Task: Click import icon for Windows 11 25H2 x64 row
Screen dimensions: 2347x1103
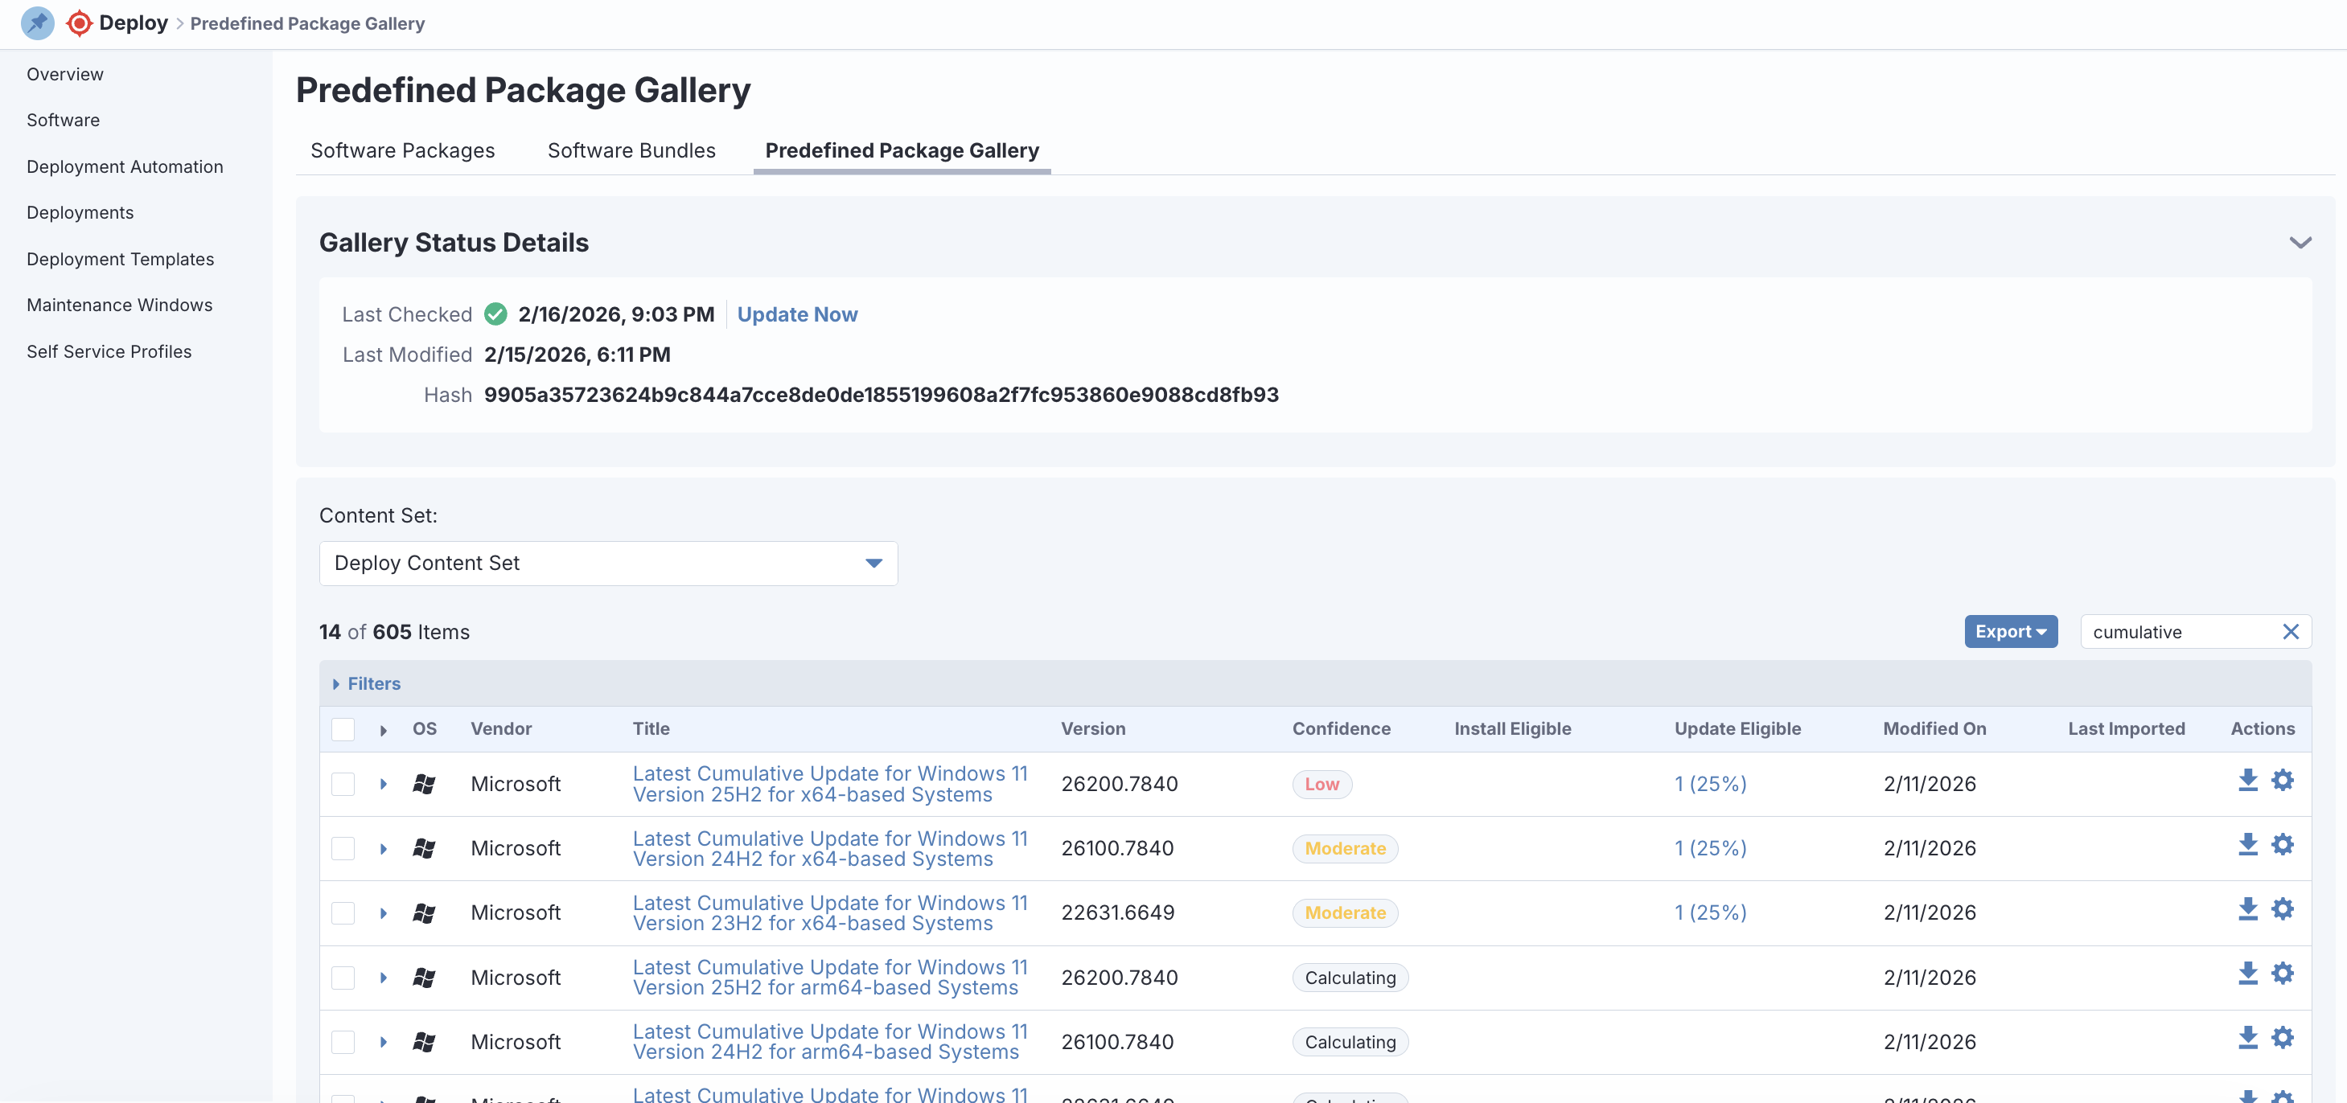Action: point(2248,781)
